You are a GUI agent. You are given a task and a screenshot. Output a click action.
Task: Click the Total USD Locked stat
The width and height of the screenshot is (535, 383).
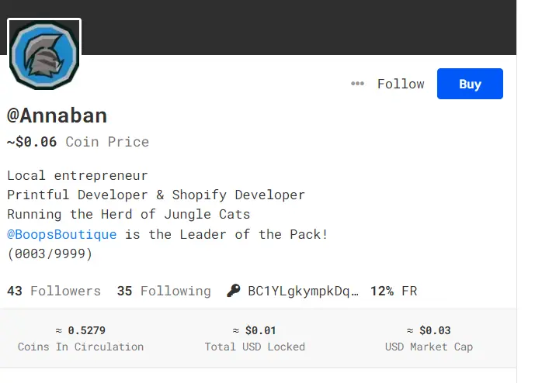point(254,338)
